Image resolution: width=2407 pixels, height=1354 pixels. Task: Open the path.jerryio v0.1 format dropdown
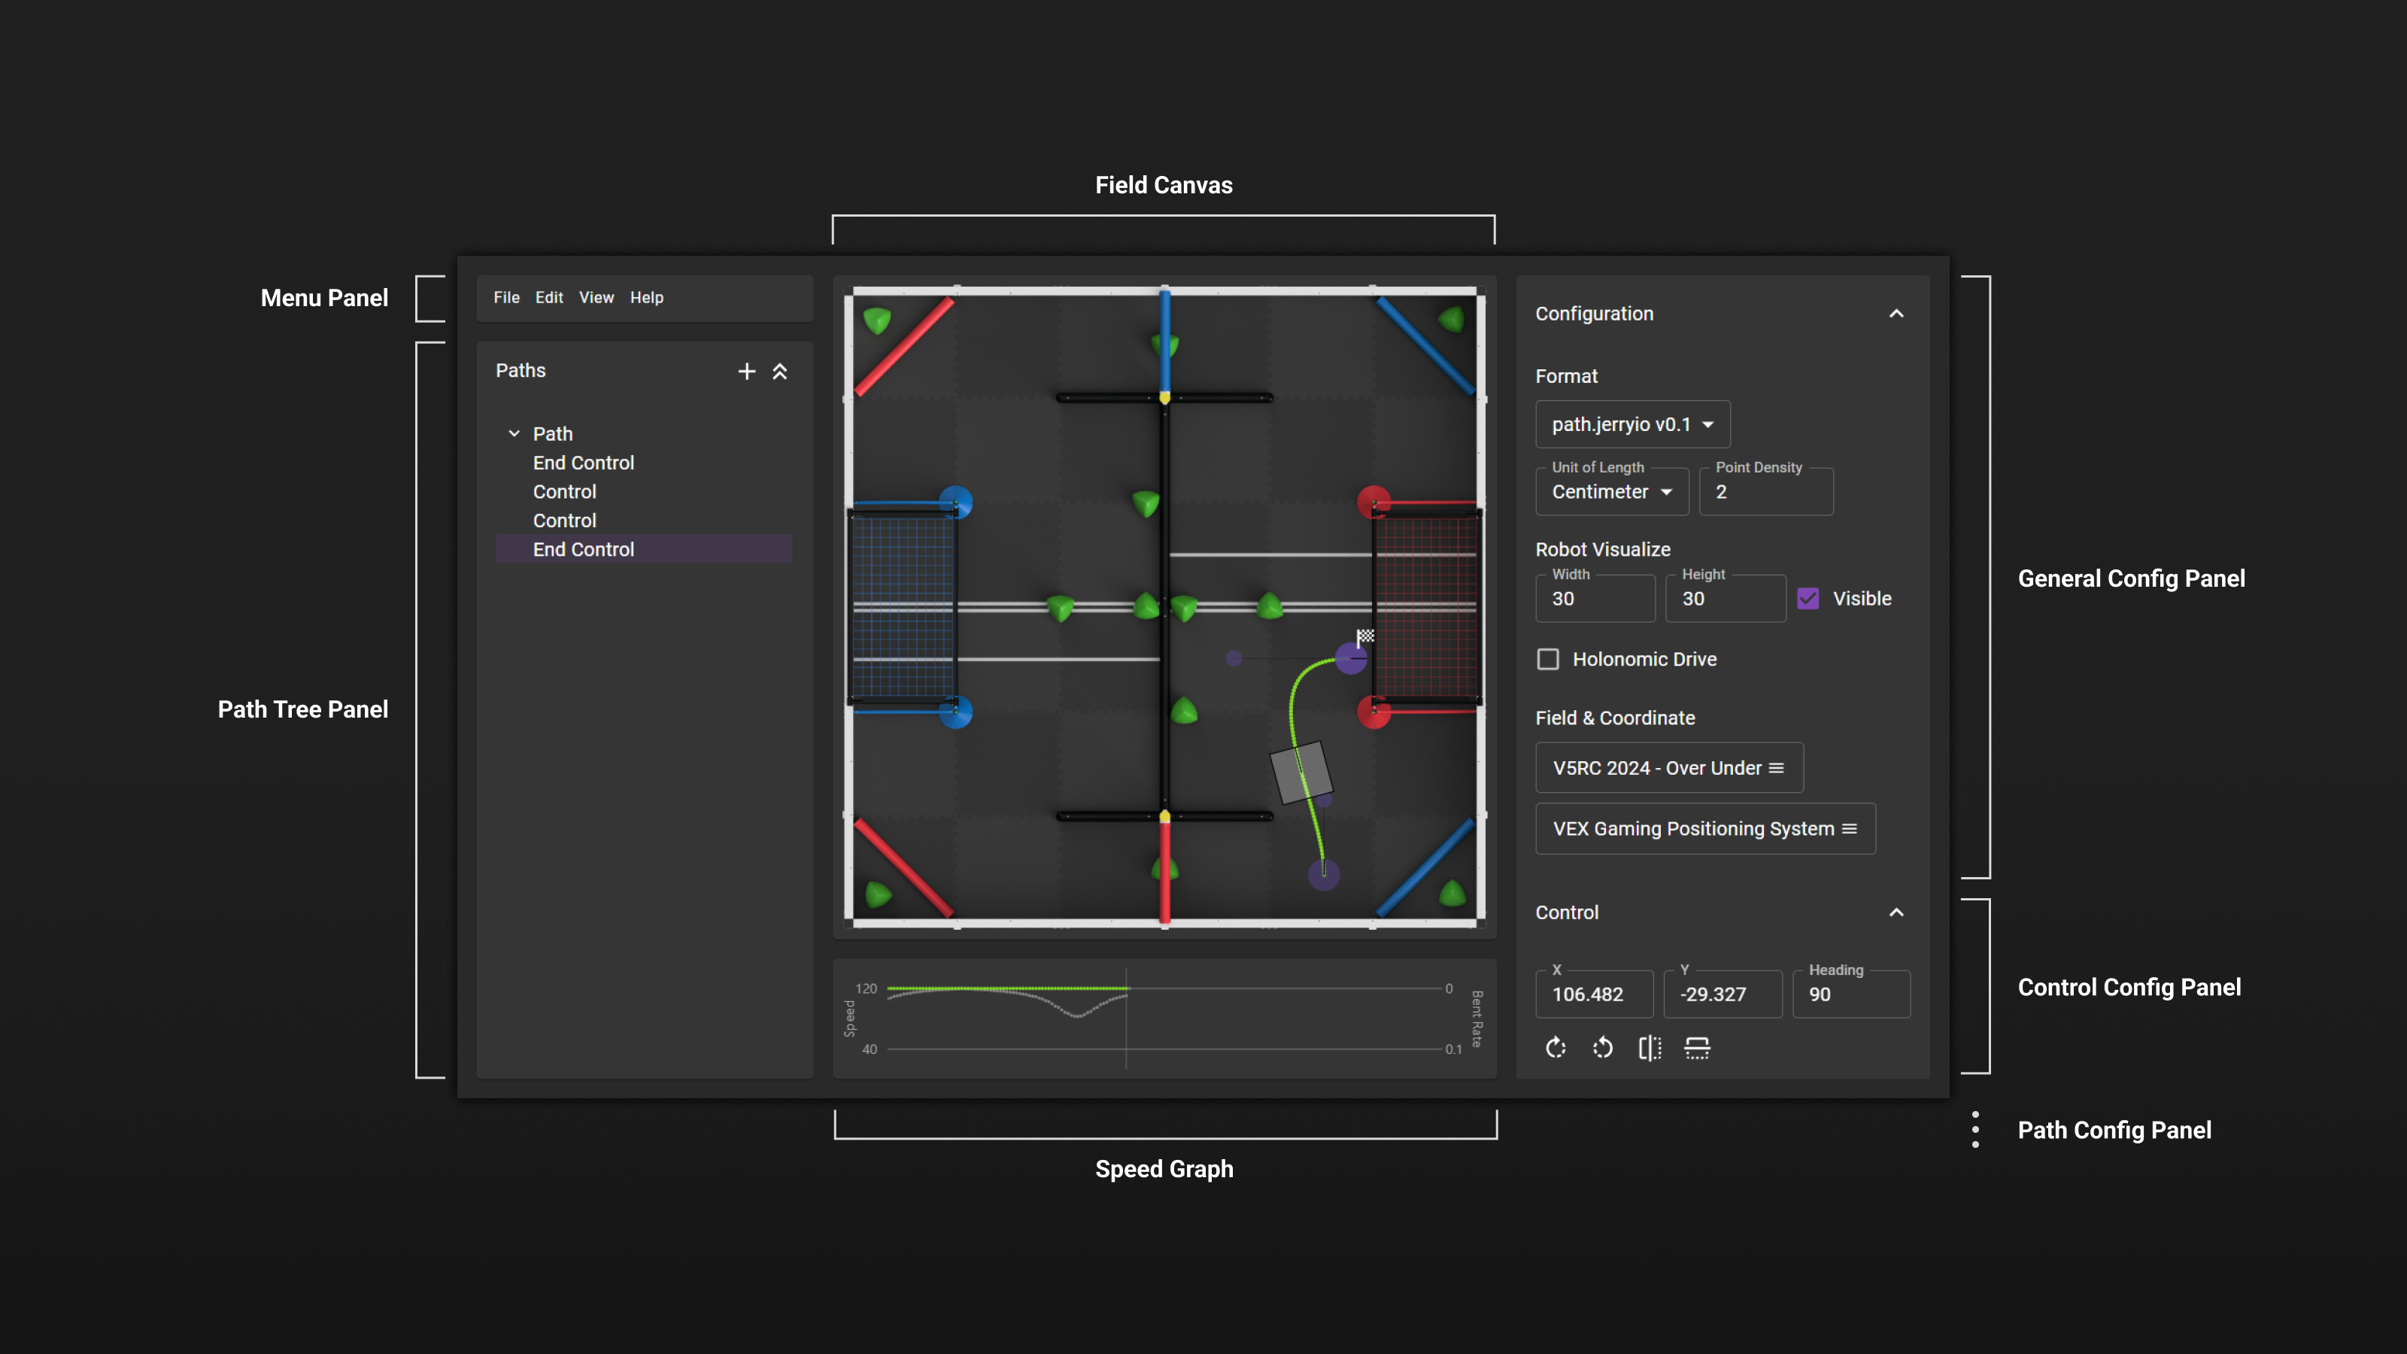pyautogui.click(x=1632, y=424)
